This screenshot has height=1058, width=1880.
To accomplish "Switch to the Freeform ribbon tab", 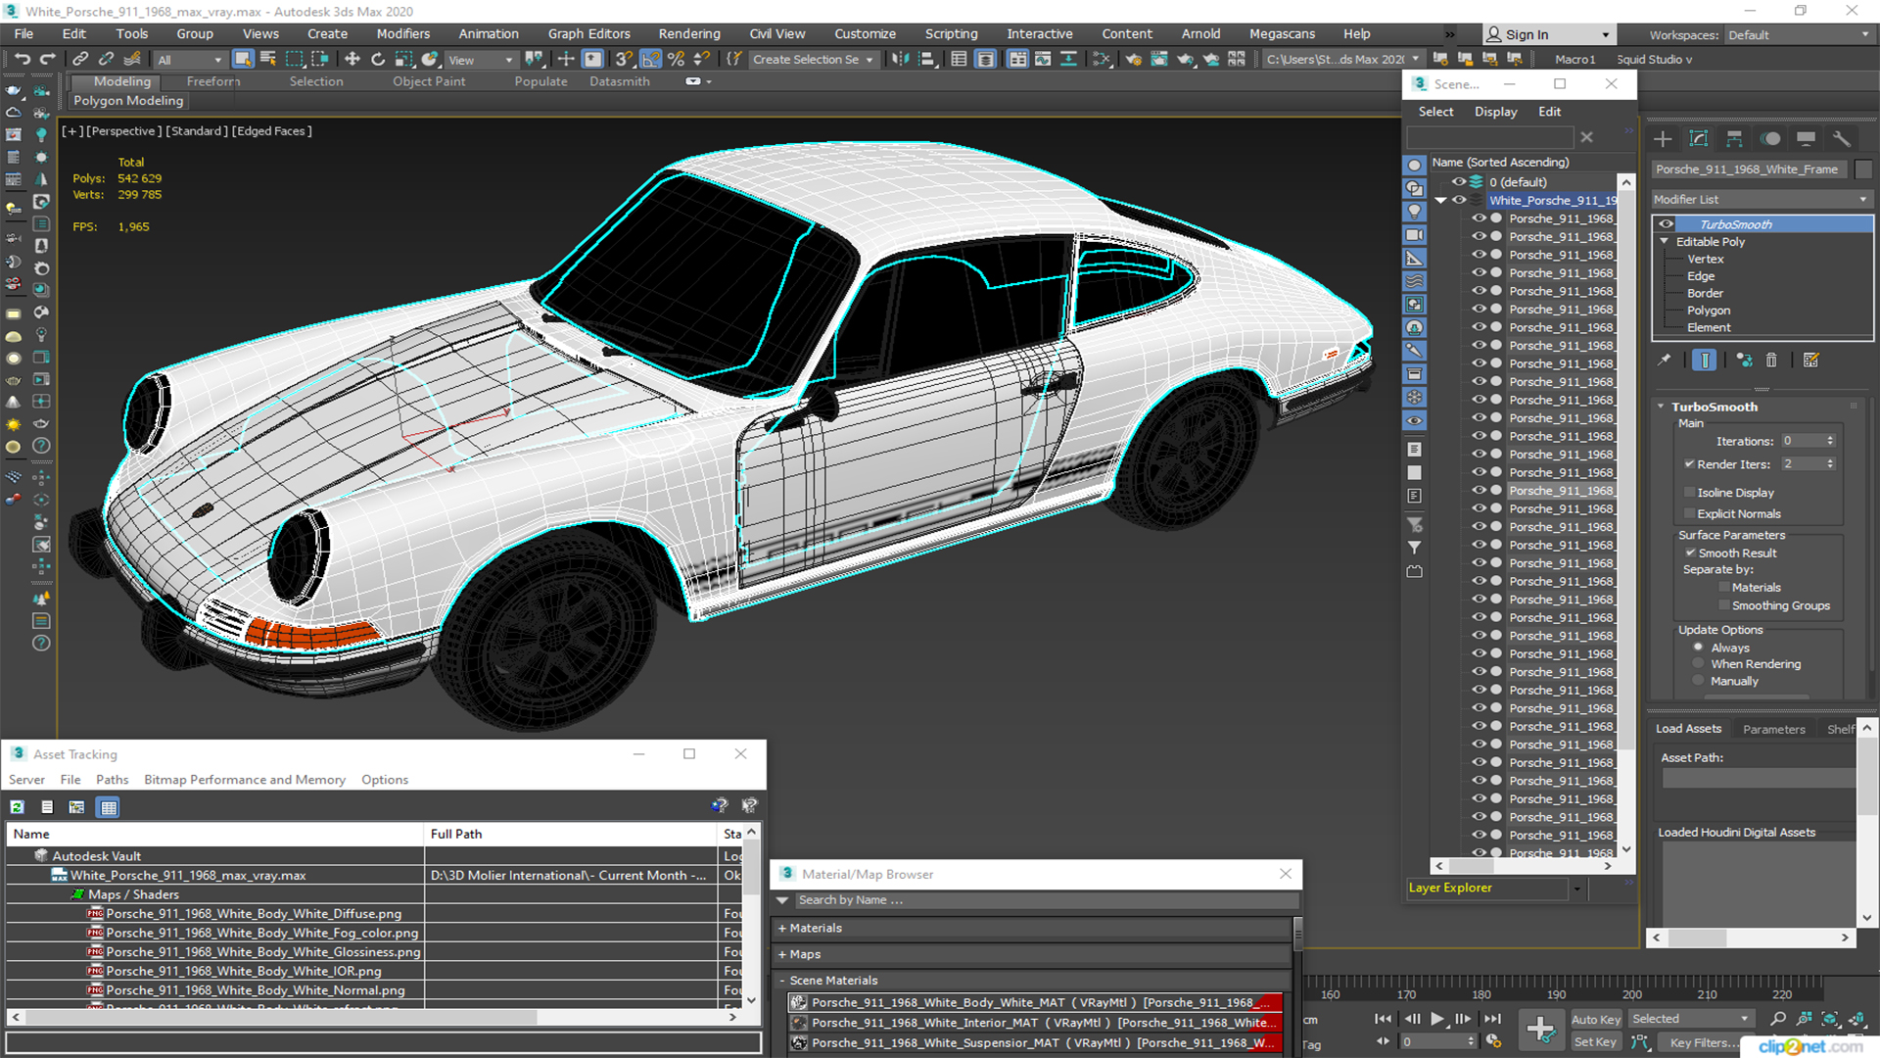I will click(x=212, y=81).
